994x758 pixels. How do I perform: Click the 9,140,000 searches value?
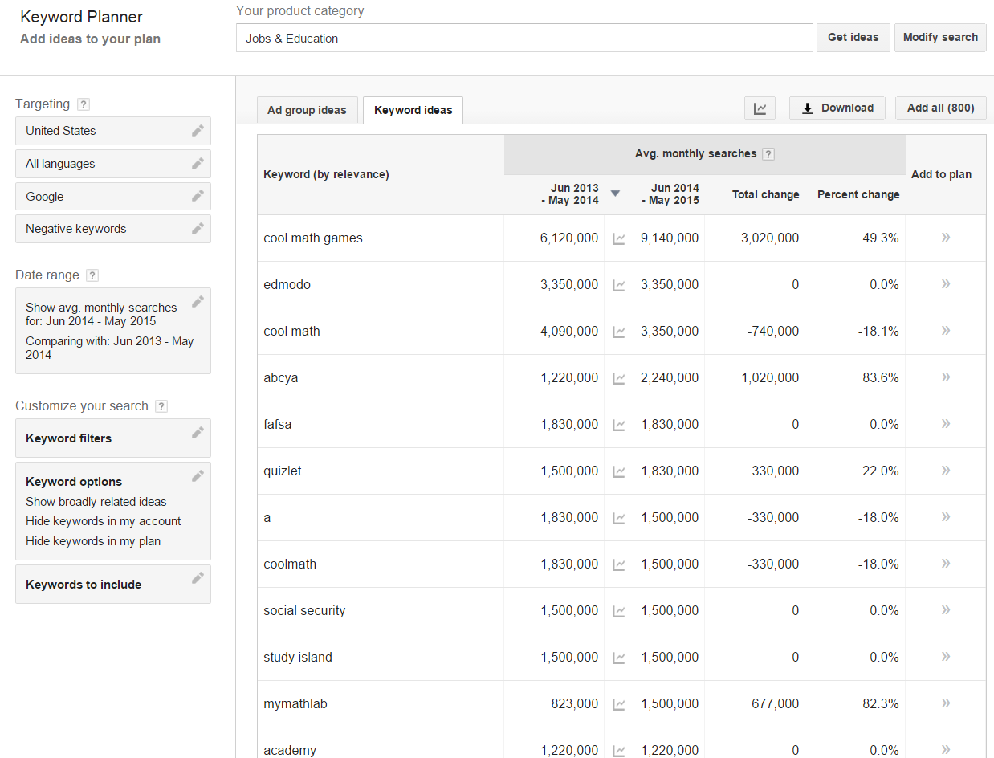point(670,238)
